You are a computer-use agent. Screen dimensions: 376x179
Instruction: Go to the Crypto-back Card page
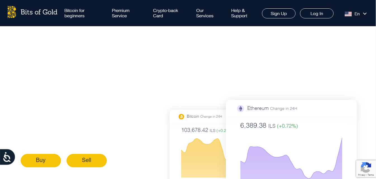pyautogui.click(x=165, y=13)
